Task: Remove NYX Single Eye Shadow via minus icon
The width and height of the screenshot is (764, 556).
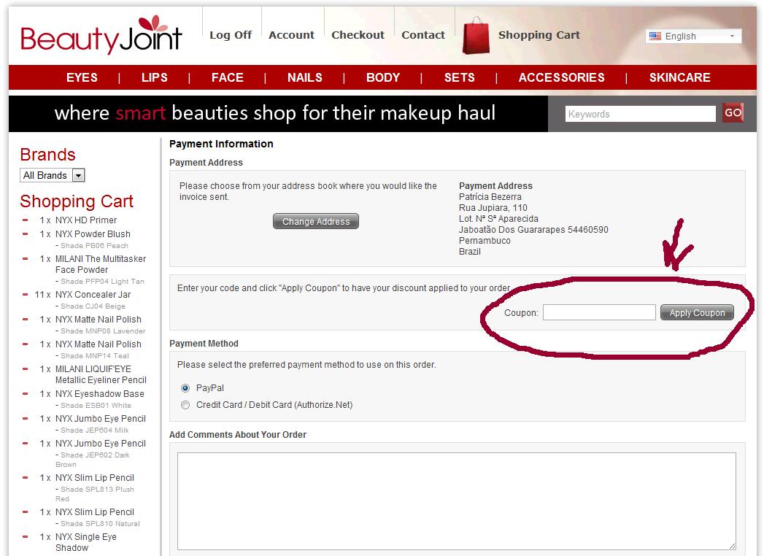Action: click(26, 536)
